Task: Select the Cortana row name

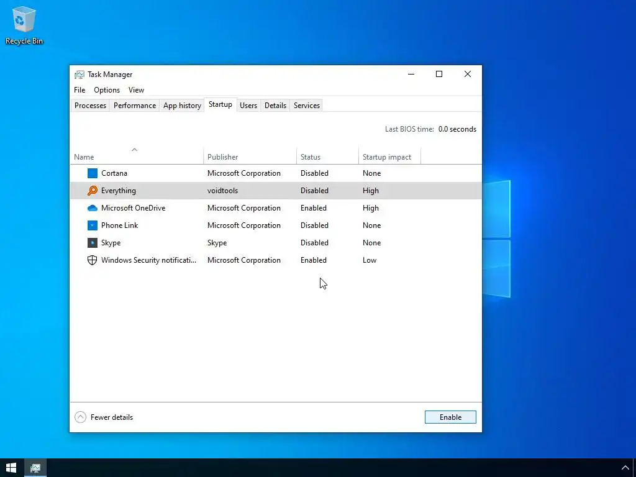Action: click(114, 173)
